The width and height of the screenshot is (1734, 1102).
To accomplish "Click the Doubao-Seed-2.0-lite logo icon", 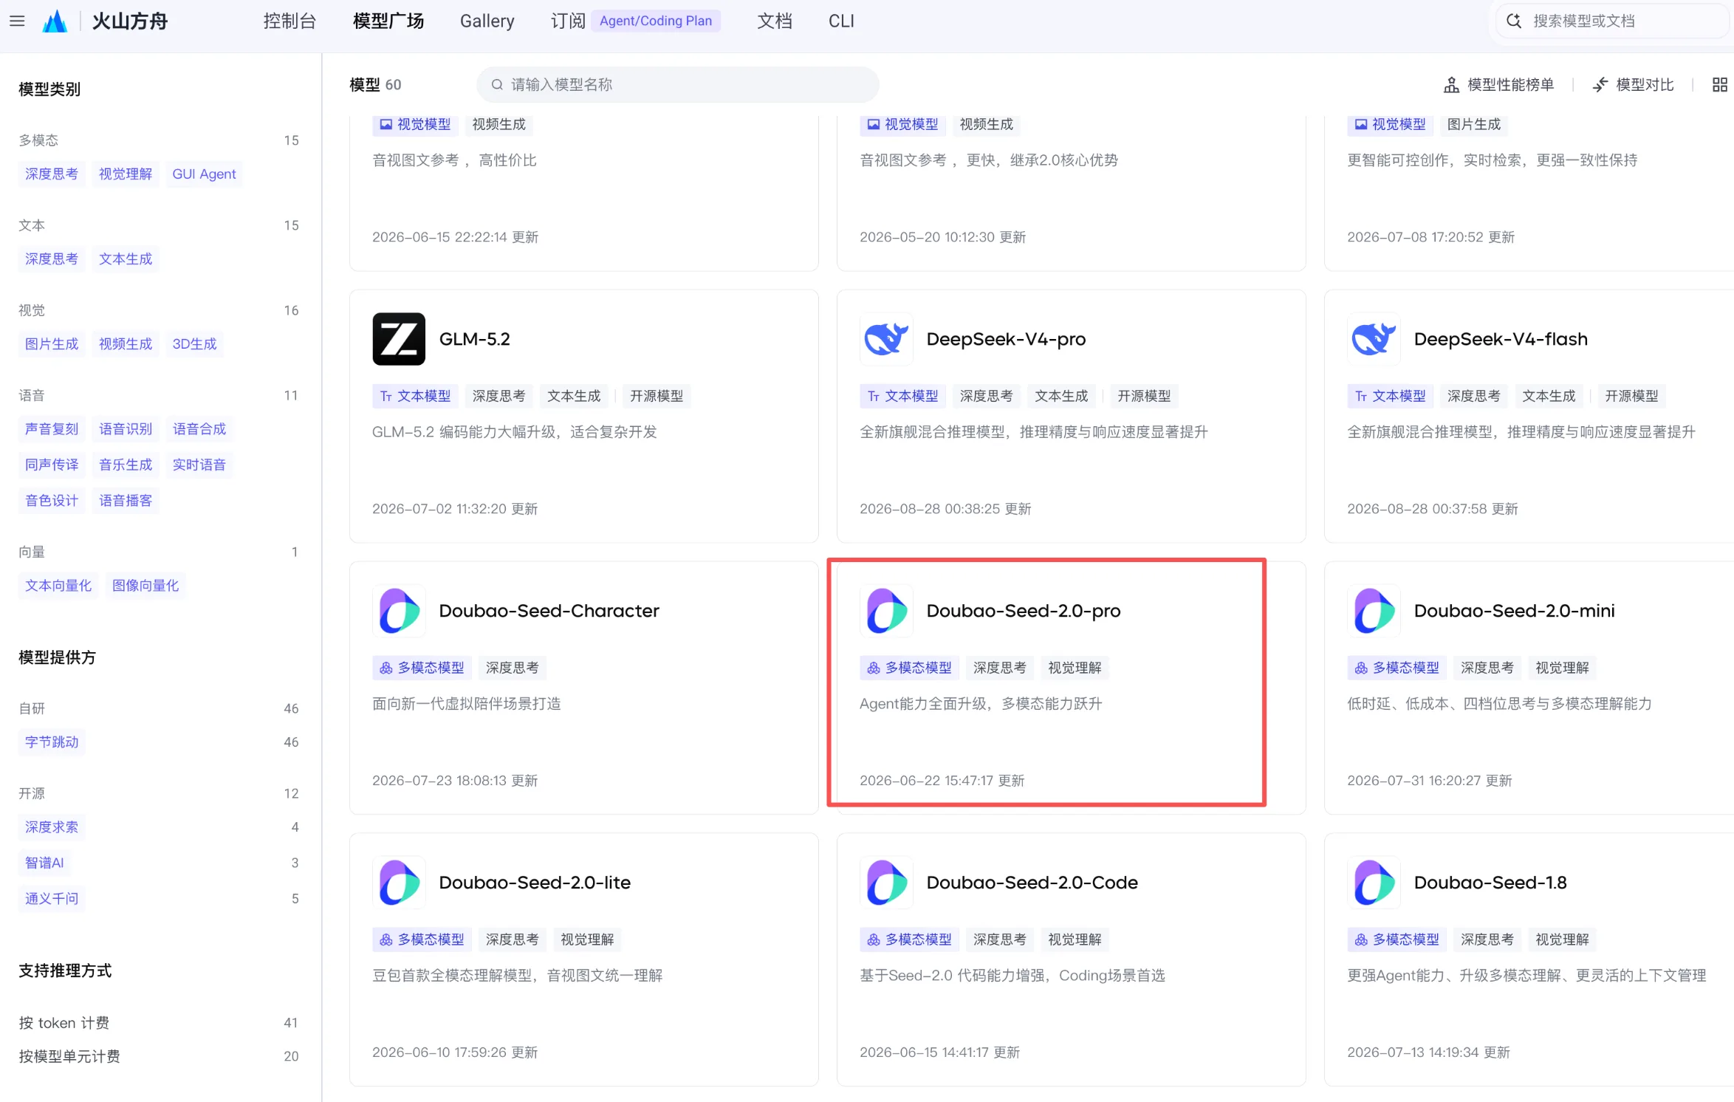I will (x=399, y=883).
